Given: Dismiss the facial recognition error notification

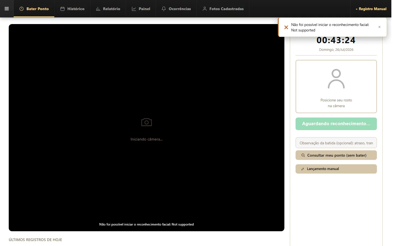Looking at the screenshot, I should [379, 27].
